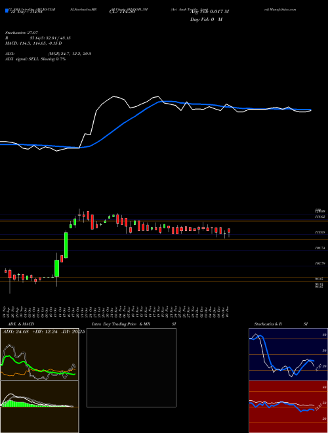Click the 113.68 price axis label
The image size is (328, 433).
click(x=319, y=233)
